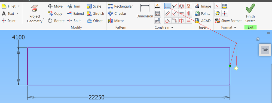Screen dimensions: 272x103
Task: Click the Modify panel label
Action: pos(76,28)
